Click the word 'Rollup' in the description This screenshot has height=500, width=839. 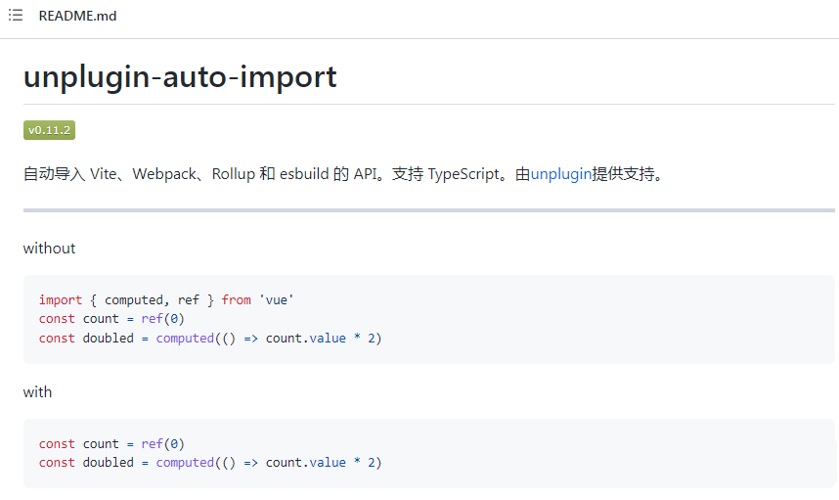233,174
